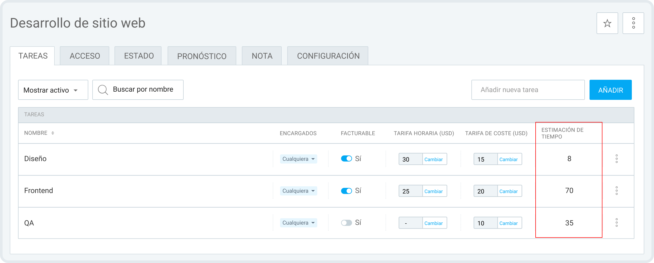The width and height of the screenshot is (654, 263).
Task: Open the three-dot menu for QA row
Action: click(x=617, y=223)
